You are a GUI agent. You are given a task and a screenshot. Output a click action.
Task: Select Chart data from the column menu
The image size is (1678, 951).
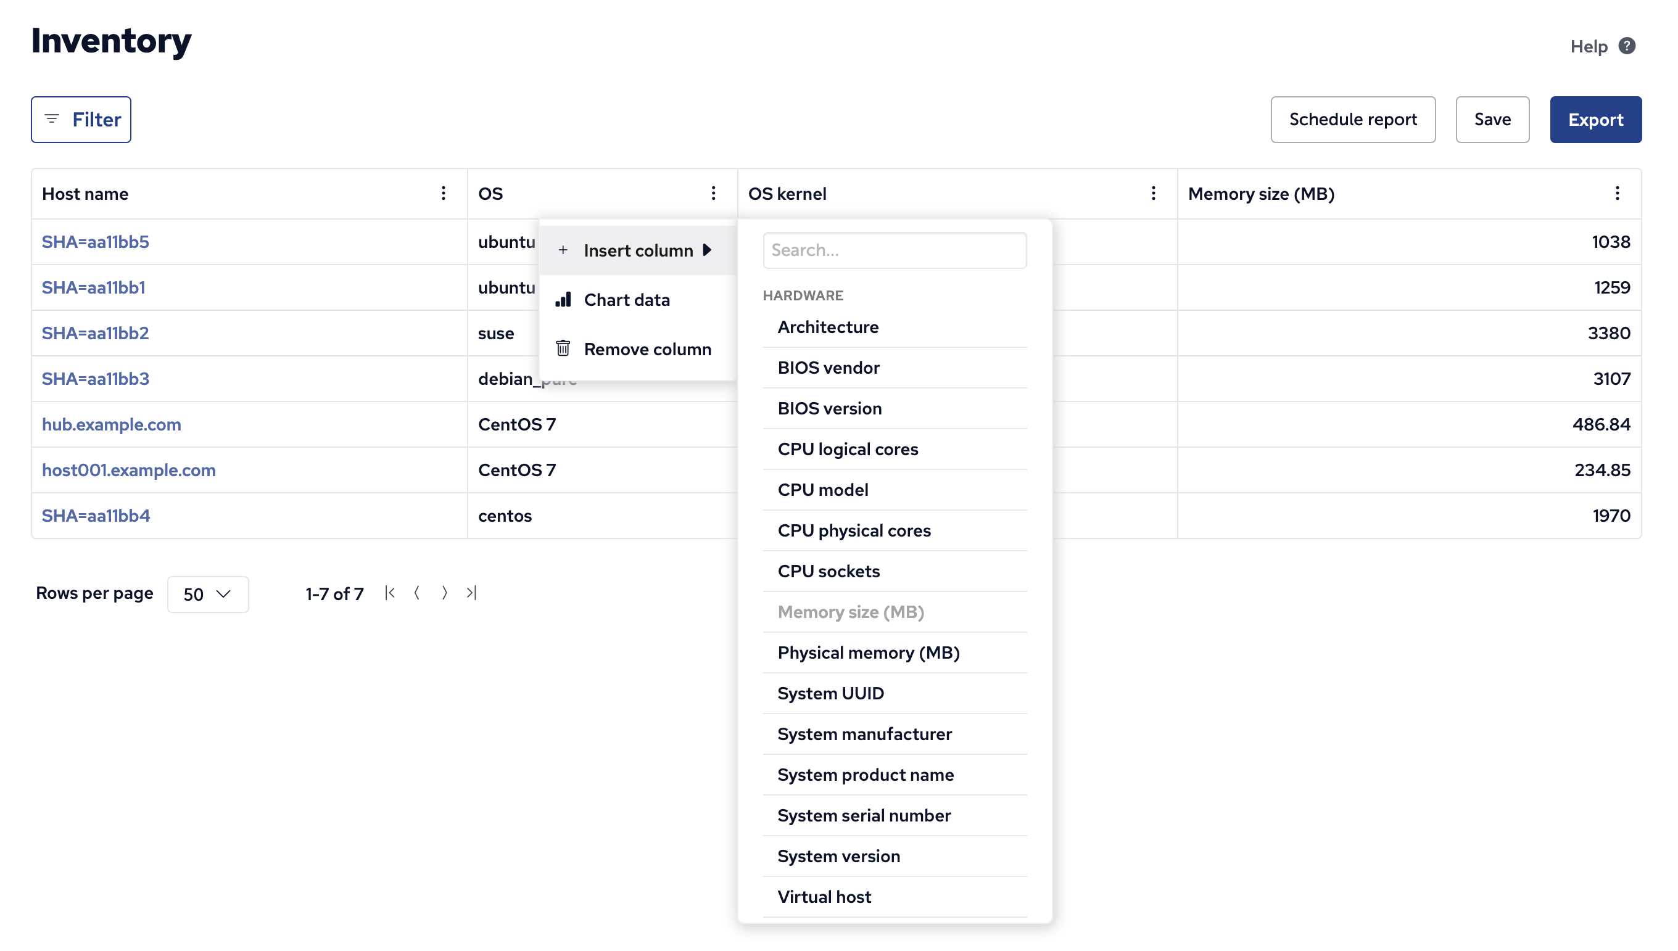tap(627, 299)
